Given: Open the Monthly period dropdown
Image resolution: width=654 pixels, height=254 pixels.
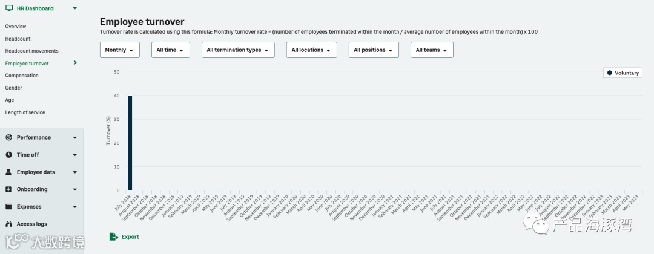Looking at the screenshot, I should (x=119, y=50).
